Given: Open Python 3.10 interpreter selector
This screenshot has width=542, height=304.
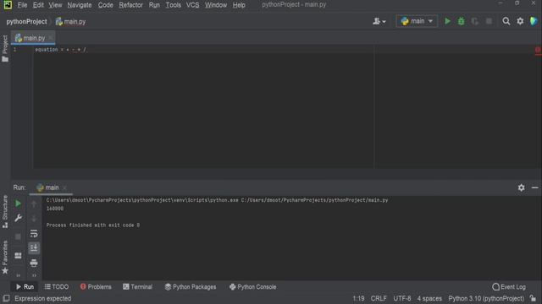Looking at the screenshot, I should [x=486, y=298].
